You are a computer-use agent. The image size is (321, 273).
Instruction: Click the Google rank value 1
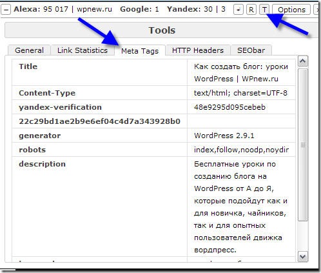point(157,10)
